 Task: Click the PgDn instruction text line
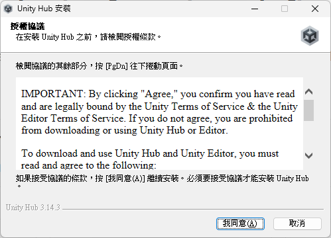[99, 66]
